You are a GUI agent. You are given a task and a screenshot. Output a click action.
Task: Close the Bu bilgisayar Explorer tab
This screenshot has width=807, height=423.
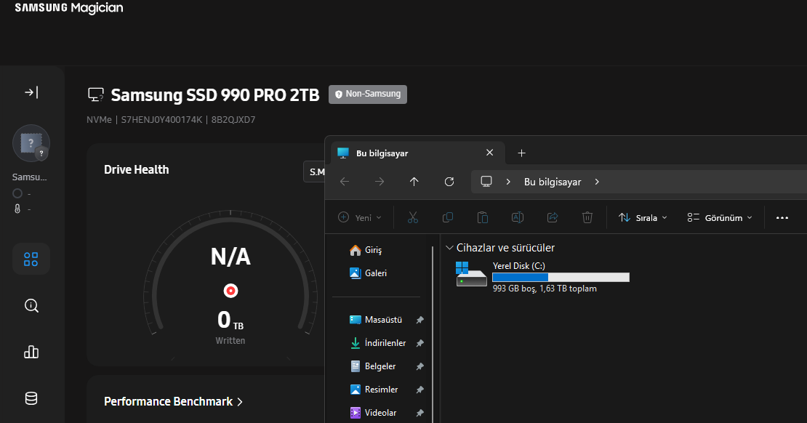click(x=489, y=153)
